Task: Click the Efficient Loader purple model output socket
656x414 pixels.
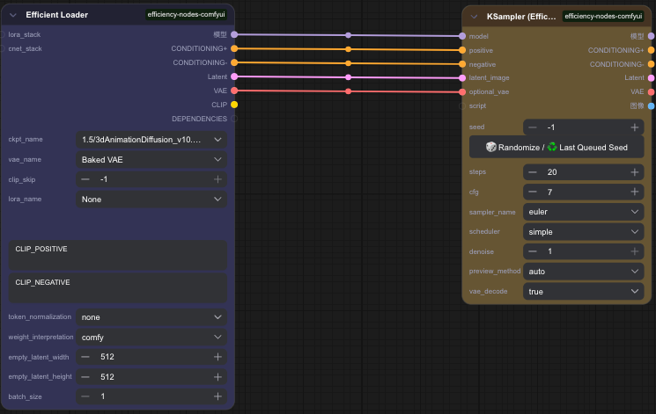Action: click(x=234, y=34)
